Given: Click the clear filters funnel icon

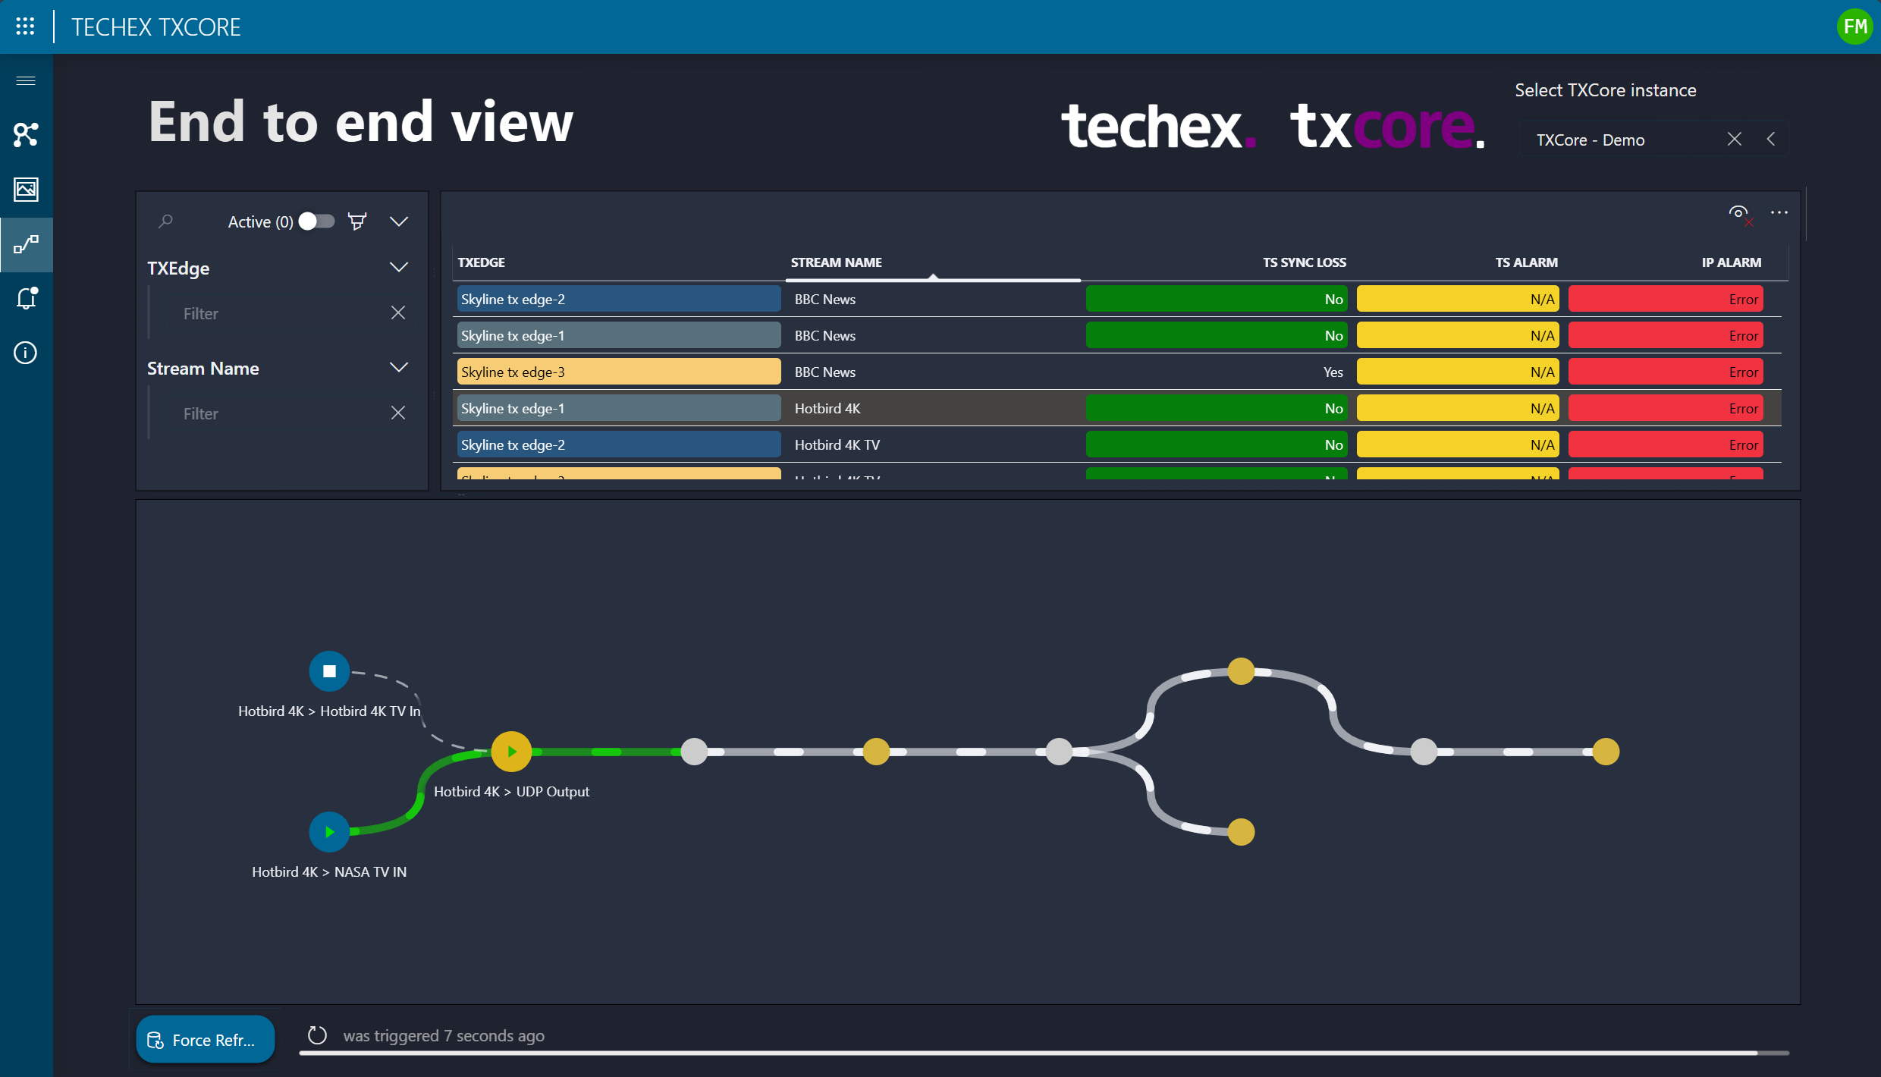Looking at the screenshot, I should coord(357,221).
